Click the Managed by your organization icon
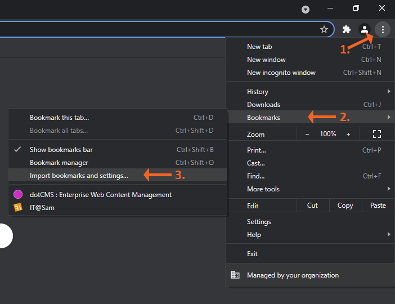Screen dimensions: 395x304 coord(235,275)
